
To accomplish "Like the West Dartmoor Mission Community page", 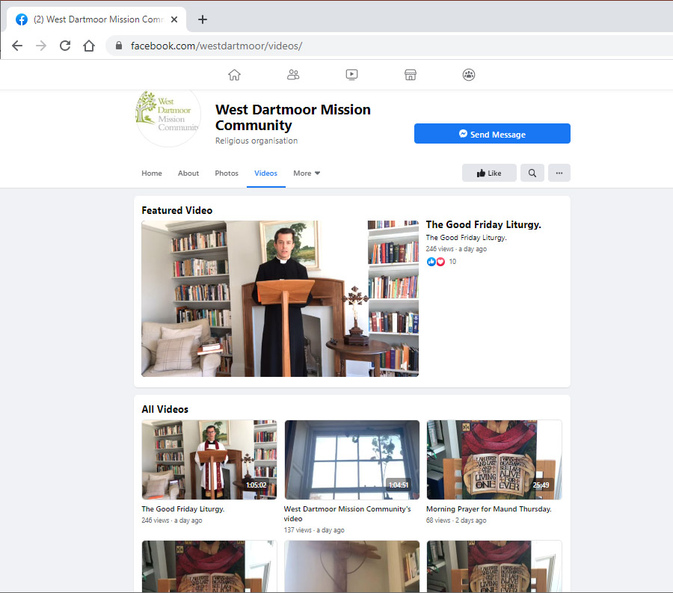I will click(489, 173).
